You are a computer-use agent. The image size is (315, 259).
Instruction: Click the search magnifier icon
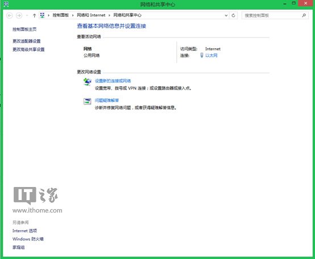(x=304, y=15)
